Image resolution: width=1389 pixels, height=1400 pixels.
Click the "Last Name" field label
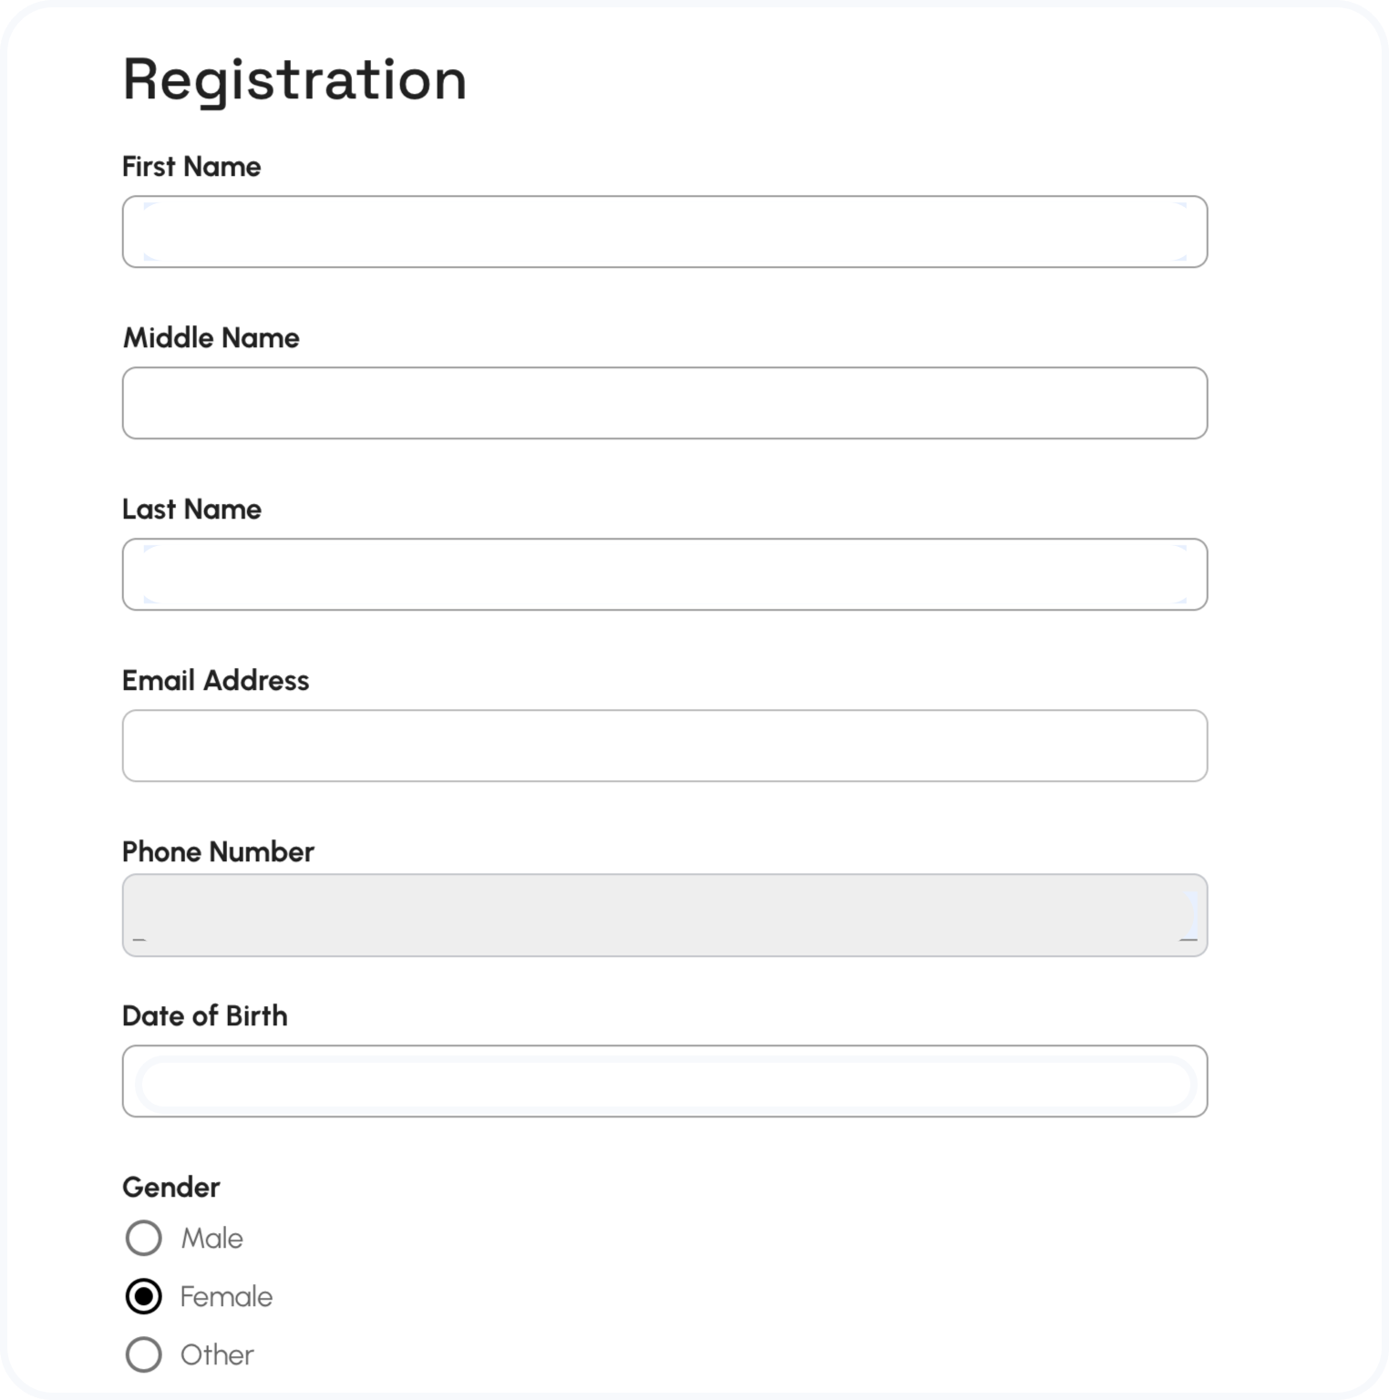(191, 509)
